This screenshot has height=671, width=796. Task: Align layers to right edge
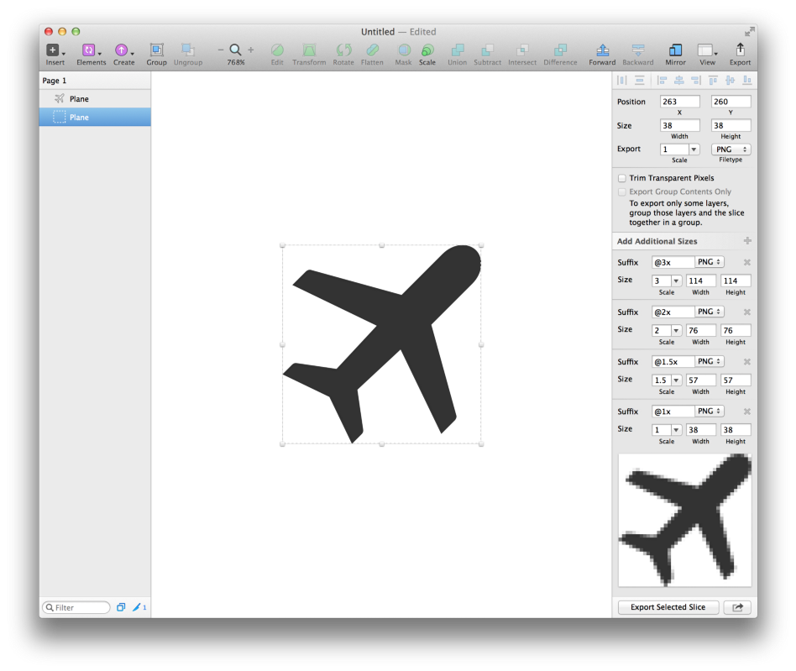click(x=696, y=80)
